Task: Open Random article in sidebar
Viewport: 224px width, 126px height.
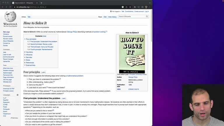Action: point(8,39)
